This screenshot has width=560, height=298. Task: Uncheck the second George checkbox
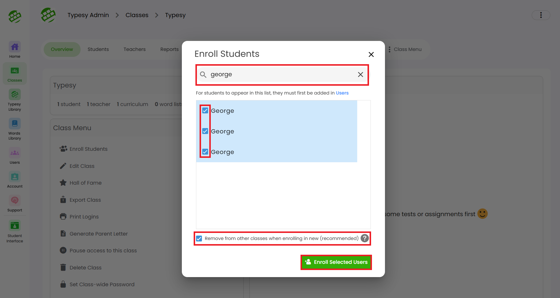tap(205, 131)
